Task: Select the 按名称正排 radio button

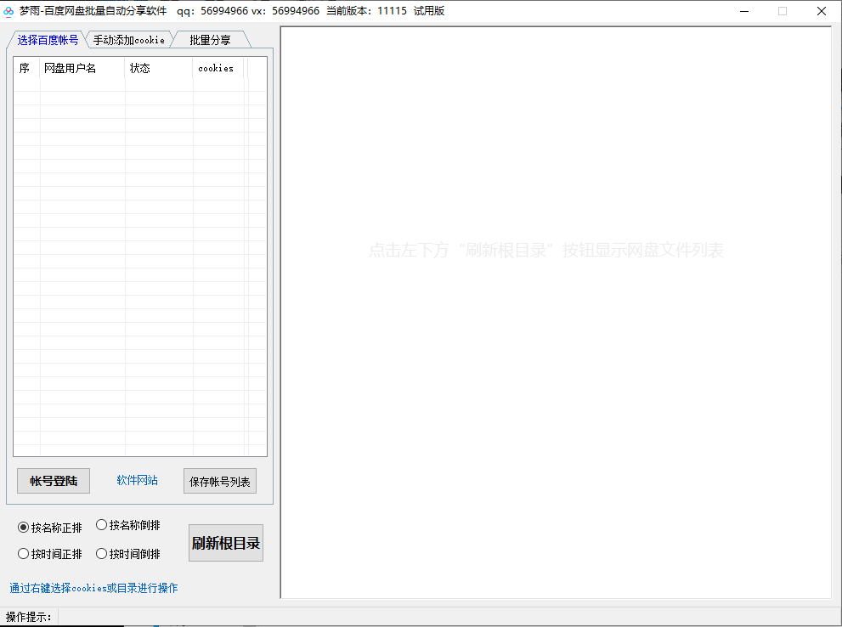Action: 23,528
